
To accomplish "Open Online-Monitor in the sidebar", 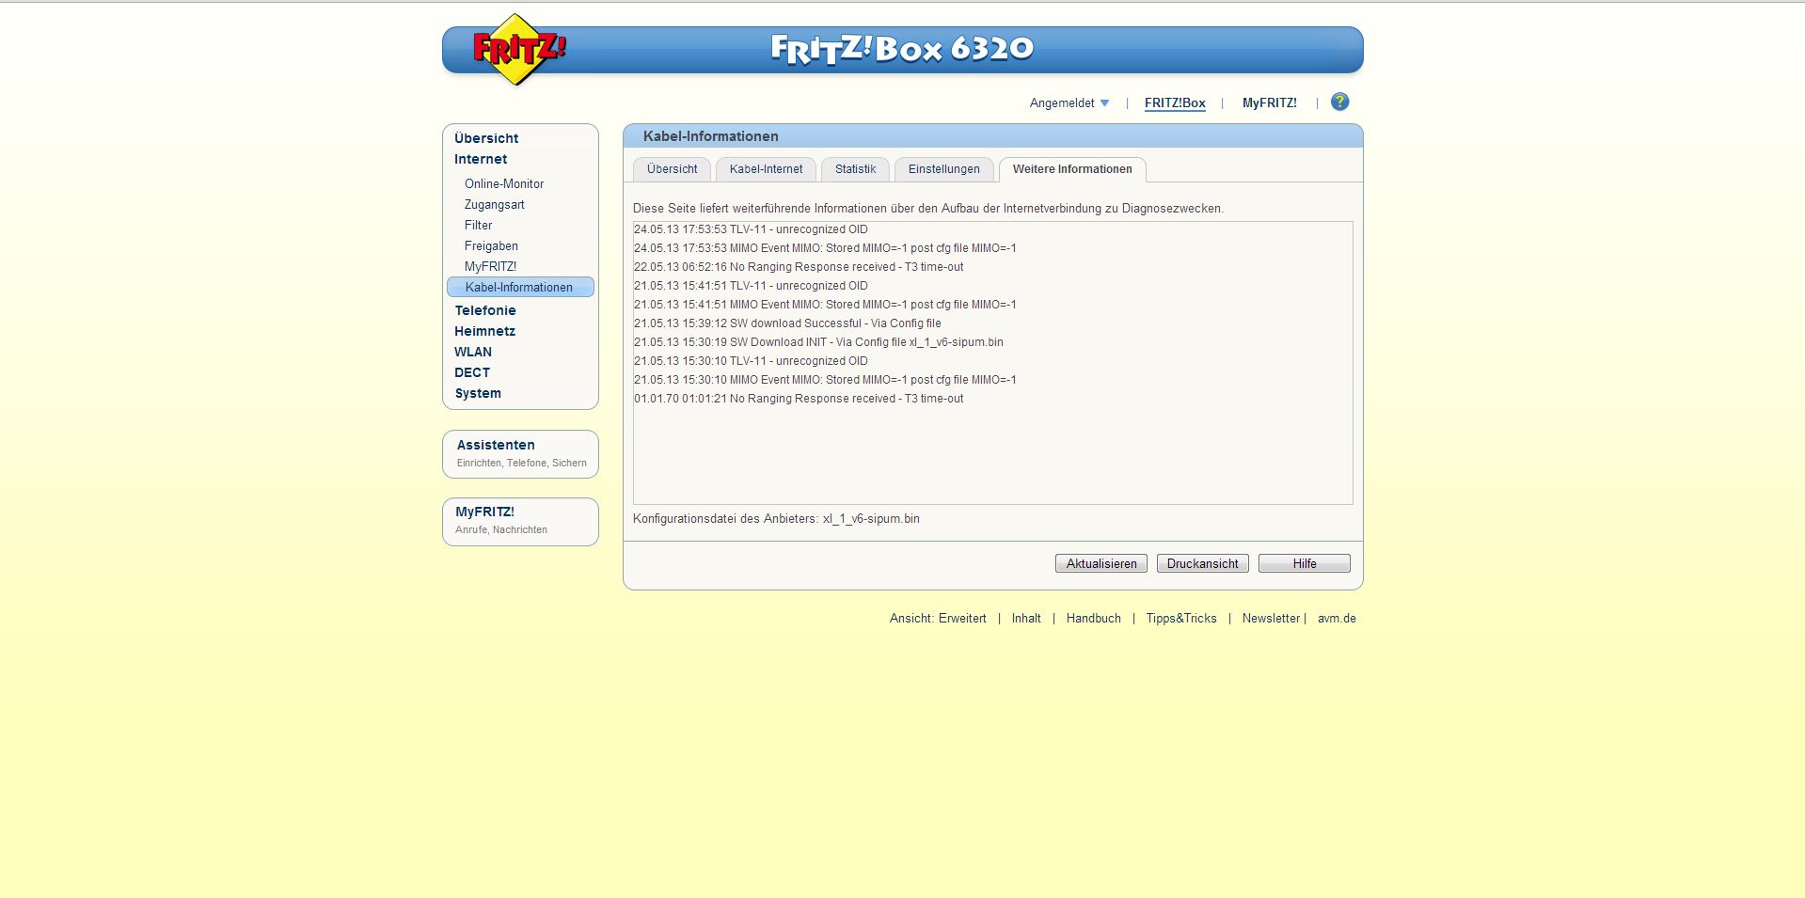I will click(x=504, y=184).
